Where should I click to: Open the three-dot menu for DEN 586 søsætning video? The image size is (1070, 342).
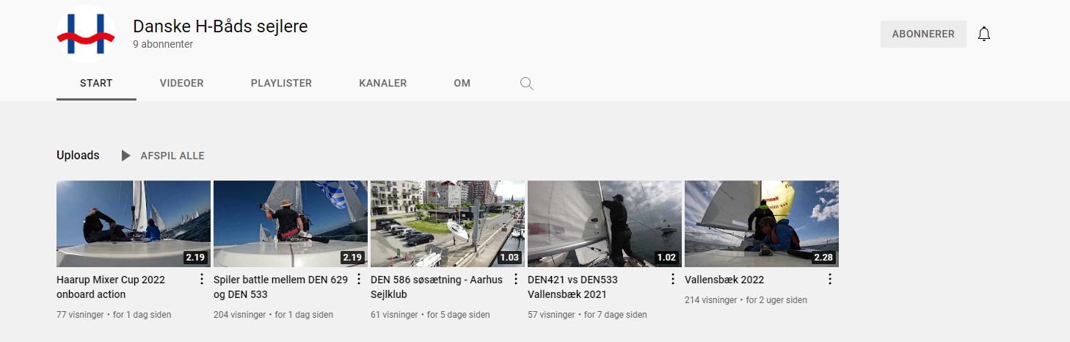(x=516, y=279)
